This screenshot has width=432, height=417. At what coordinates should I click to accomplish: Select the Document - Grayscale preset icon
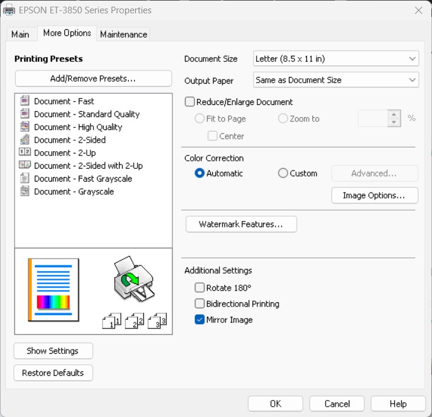pyautogui.click(x=25, y=191)
